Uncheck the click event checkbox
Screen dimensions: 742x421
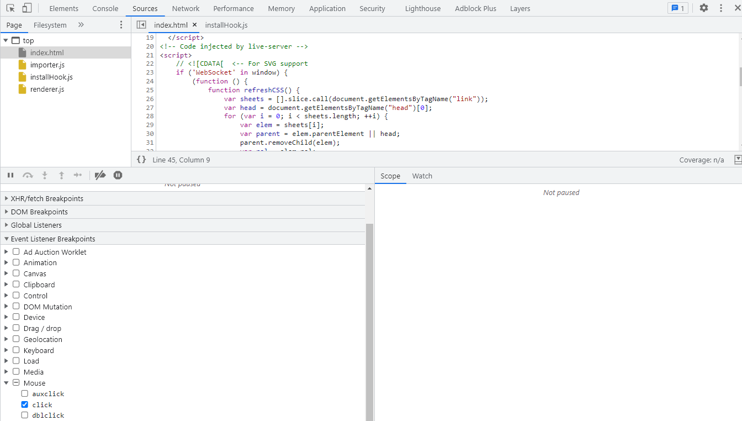point(24,404)
